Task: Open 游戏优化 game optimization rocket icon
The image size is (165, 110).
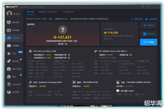Action: pyautogui.click(x=9, y=61)
